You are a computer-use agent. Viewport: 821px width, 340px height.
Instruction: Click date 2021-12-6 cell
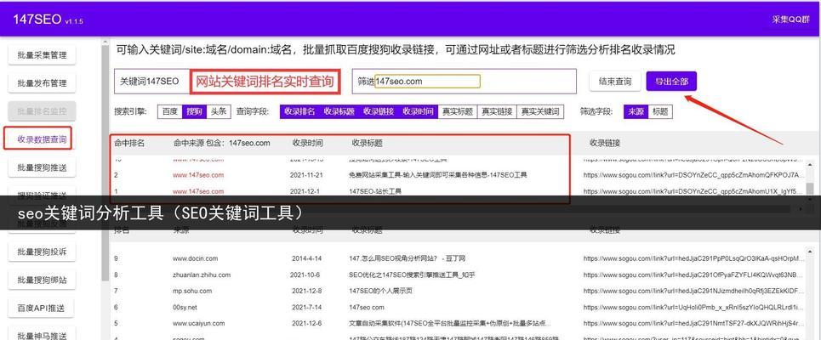click(x=307, y=323)
